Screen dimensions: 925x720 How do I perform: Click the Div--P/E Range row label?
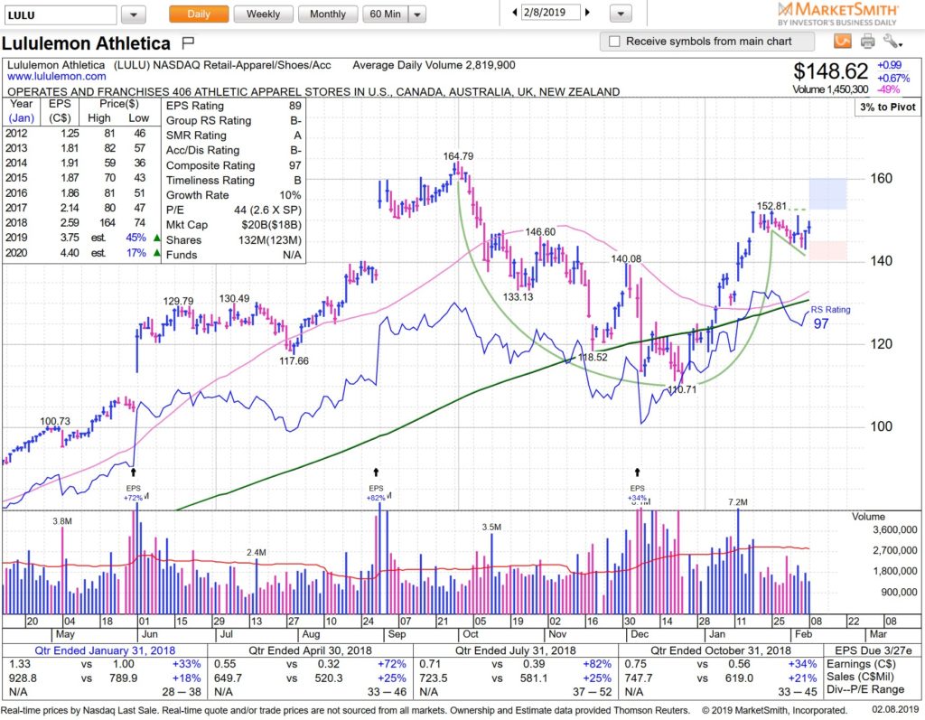pyautogui.click(x=864, y=689)
